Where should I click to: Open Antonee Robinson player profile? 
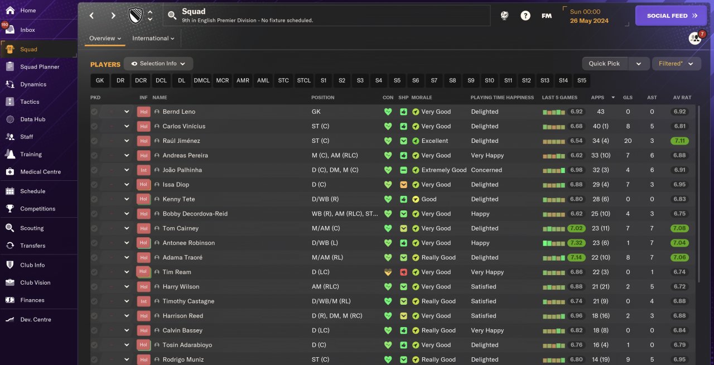click(x=189, y=243)
